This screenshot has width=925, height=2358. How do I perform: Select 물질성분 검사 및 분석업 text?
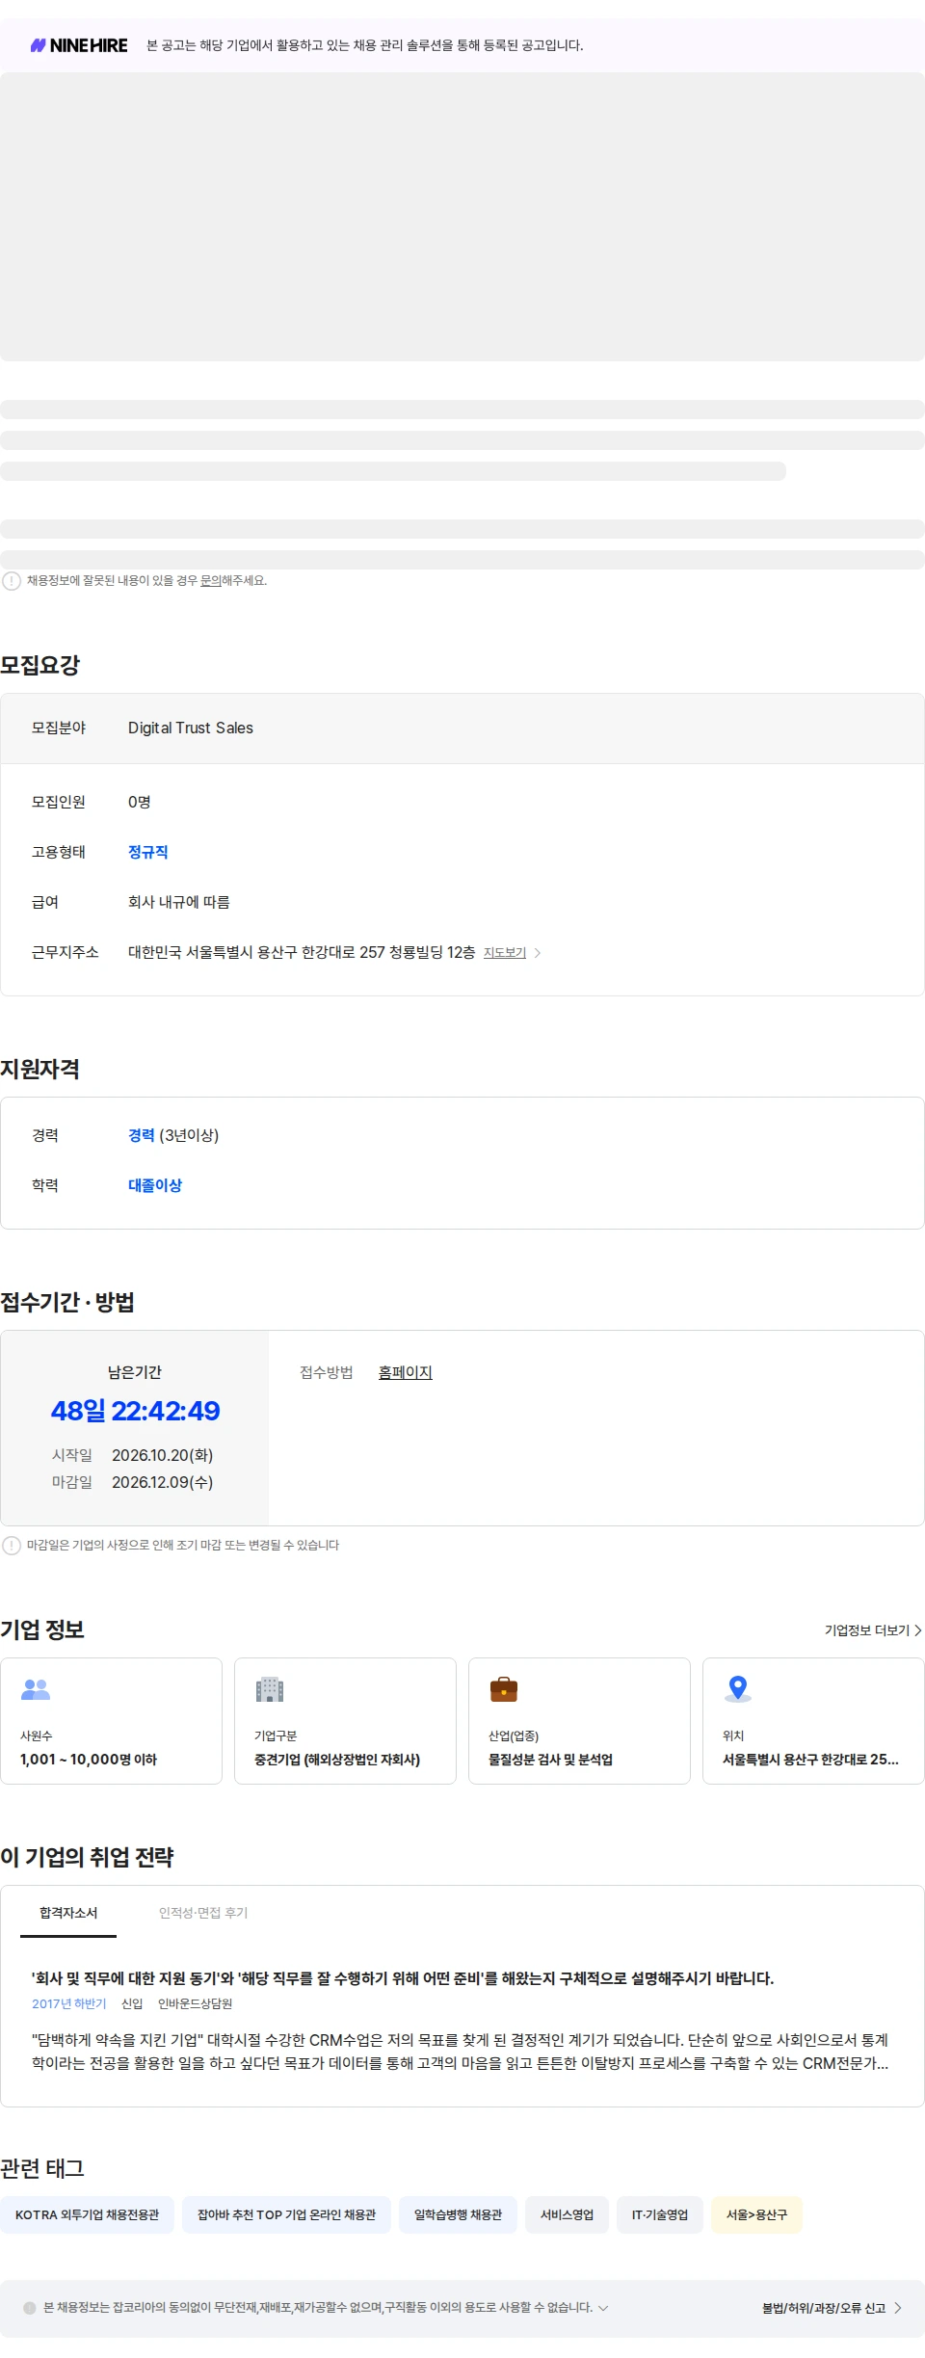pyautogui.click(x=550, y=1760)
